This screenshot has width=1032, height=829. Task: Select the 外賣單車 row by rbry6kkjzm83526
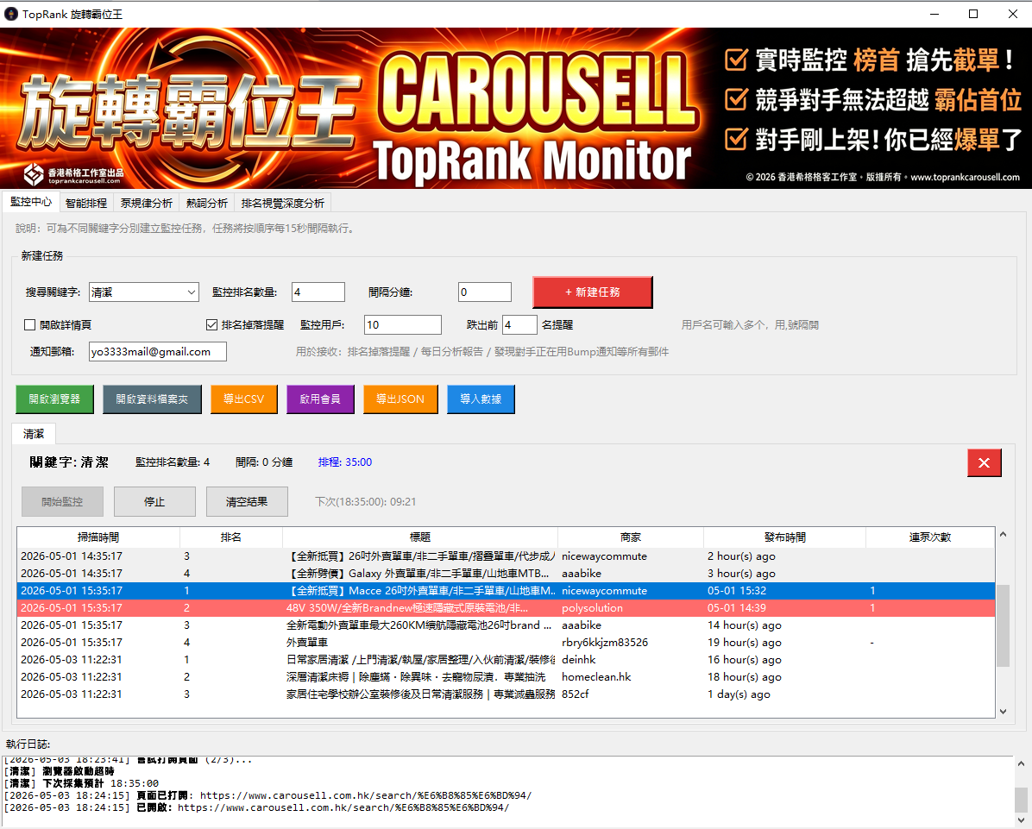(507, 642)
